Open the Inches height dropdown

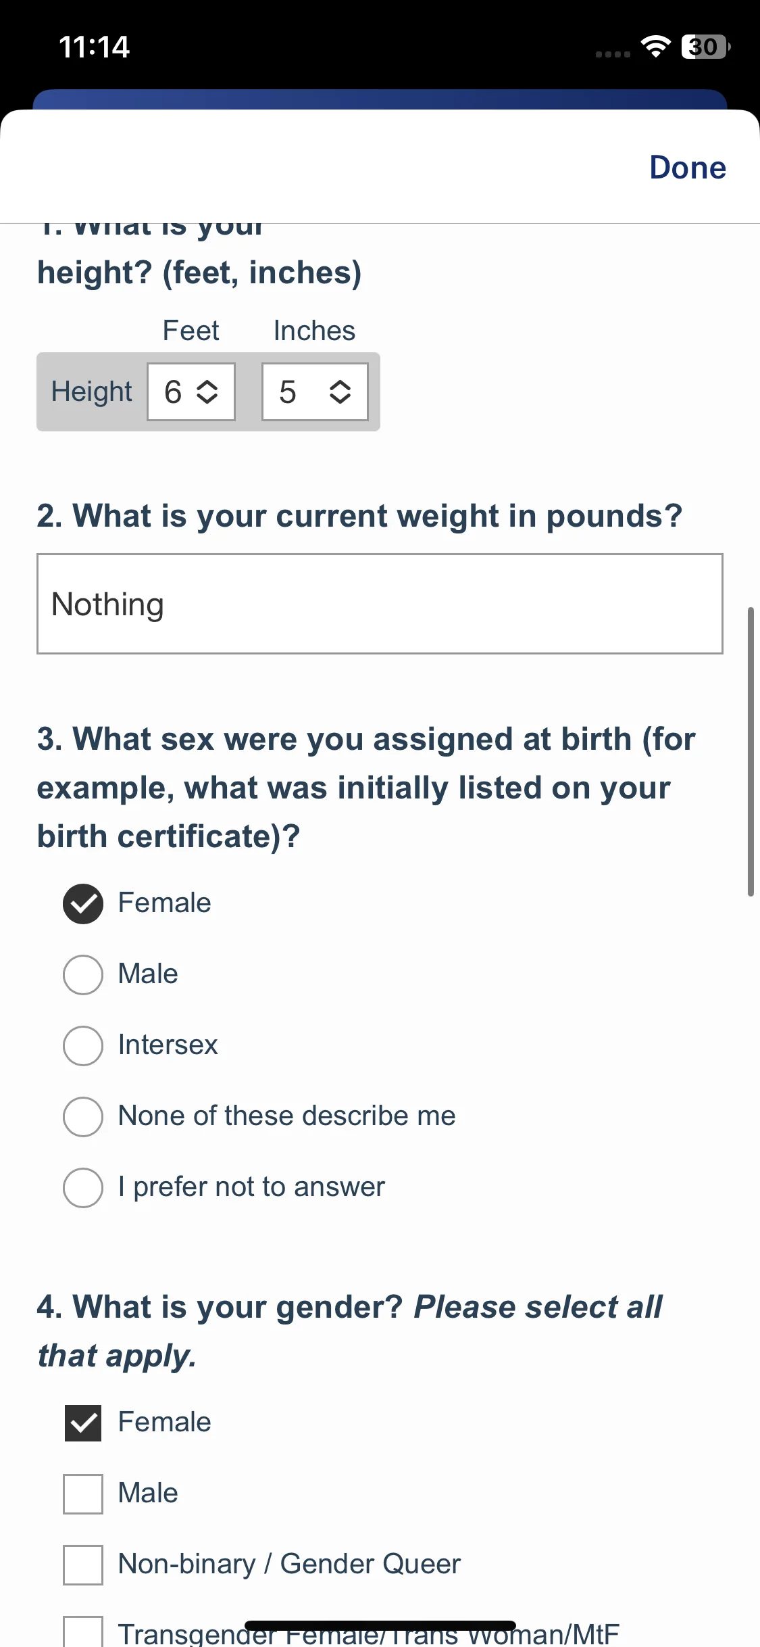point(315,391)
